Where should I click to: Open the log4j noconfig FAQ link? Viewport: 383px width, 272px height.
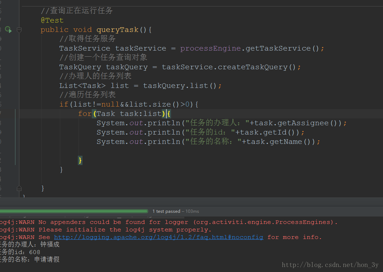click(x=159, y=237)
